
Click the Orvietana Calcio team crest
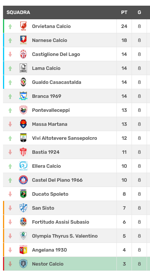pyautogui.click(x=23, y=26)
